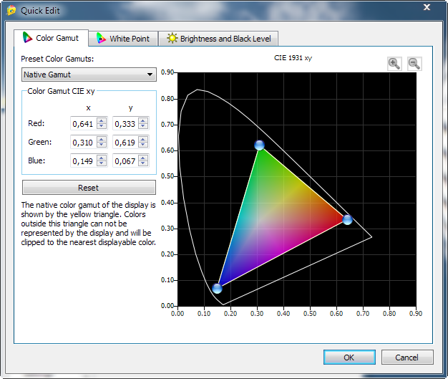Confirm with the OK button

[x=349, y=357]
